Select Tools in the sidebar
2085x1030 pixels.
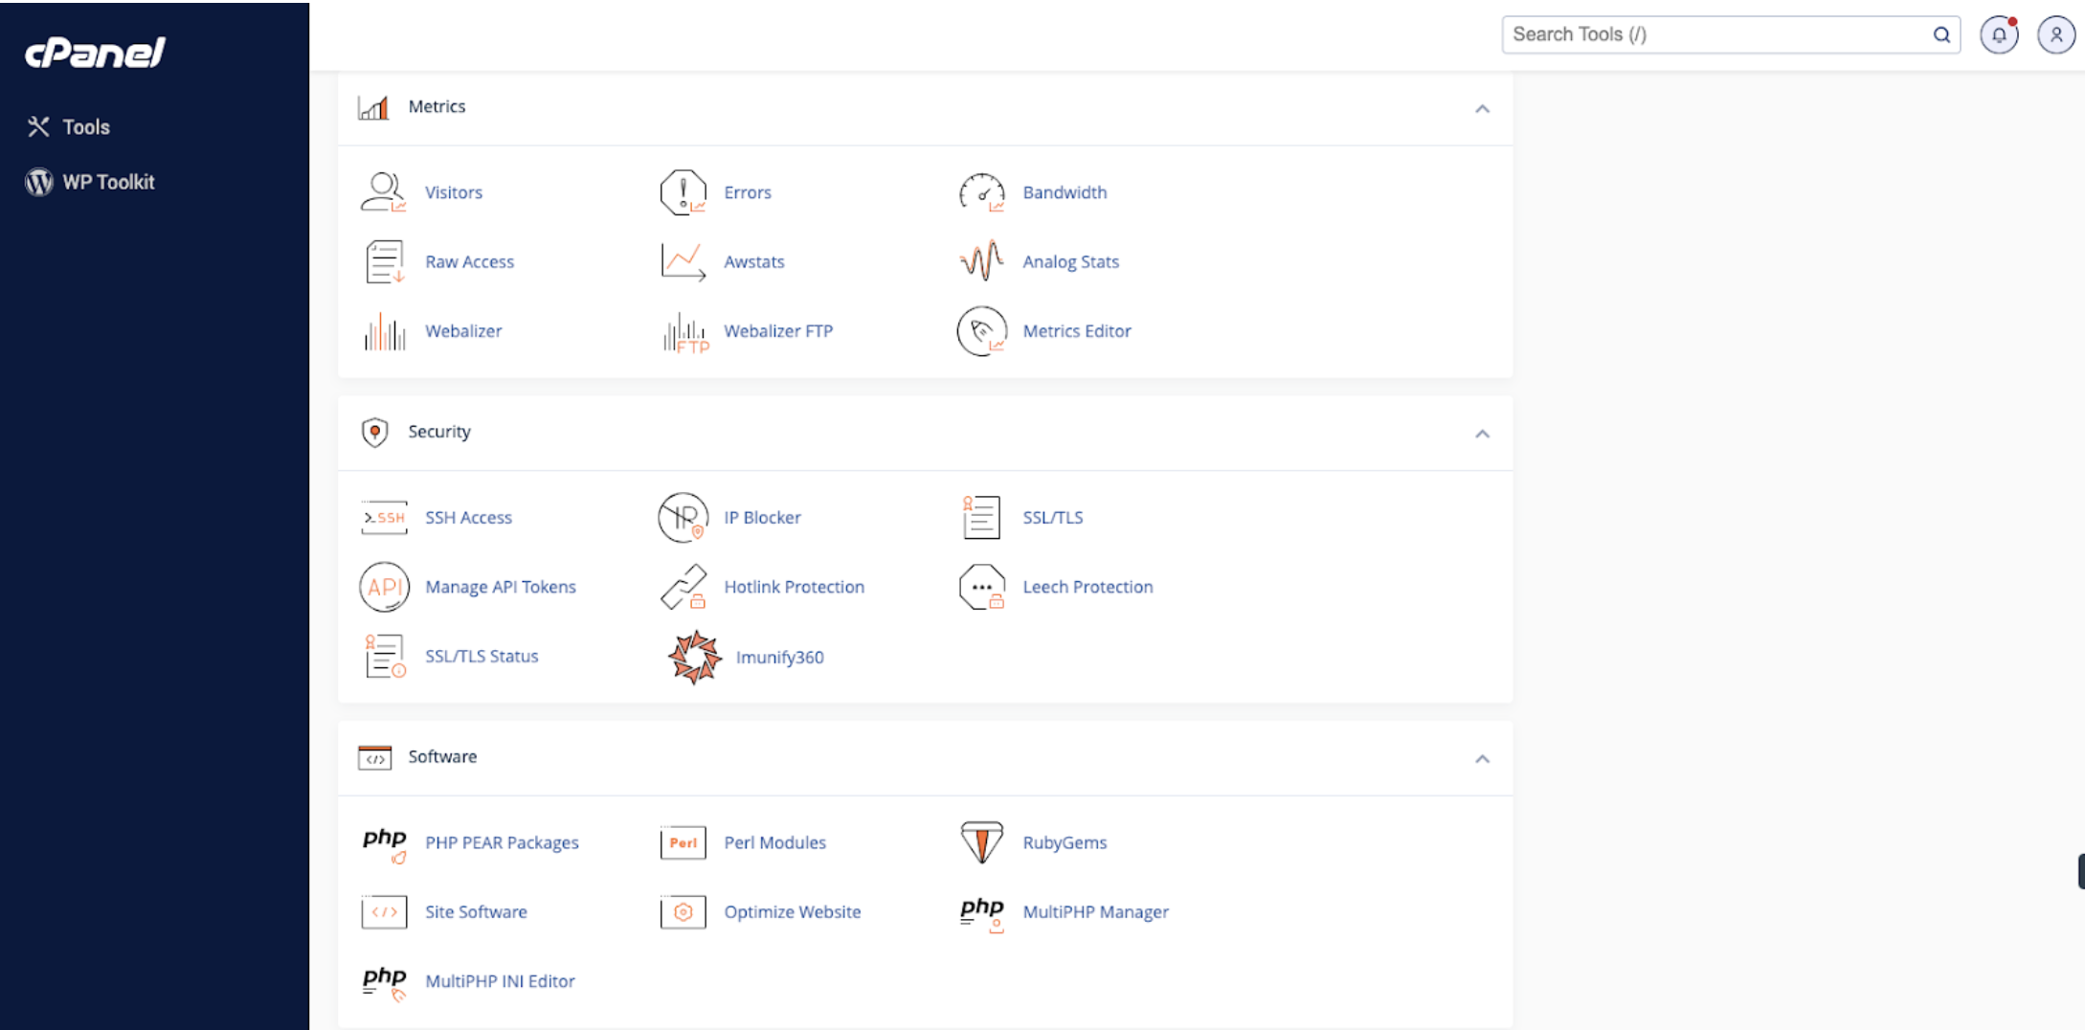(x=69, y=126)
